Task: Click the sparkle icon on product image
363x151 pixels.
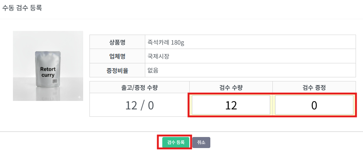Action: click(79, 97)
